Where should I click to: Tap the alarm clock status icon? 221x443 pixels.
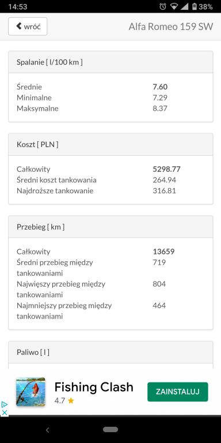click(x=163, y=6)
